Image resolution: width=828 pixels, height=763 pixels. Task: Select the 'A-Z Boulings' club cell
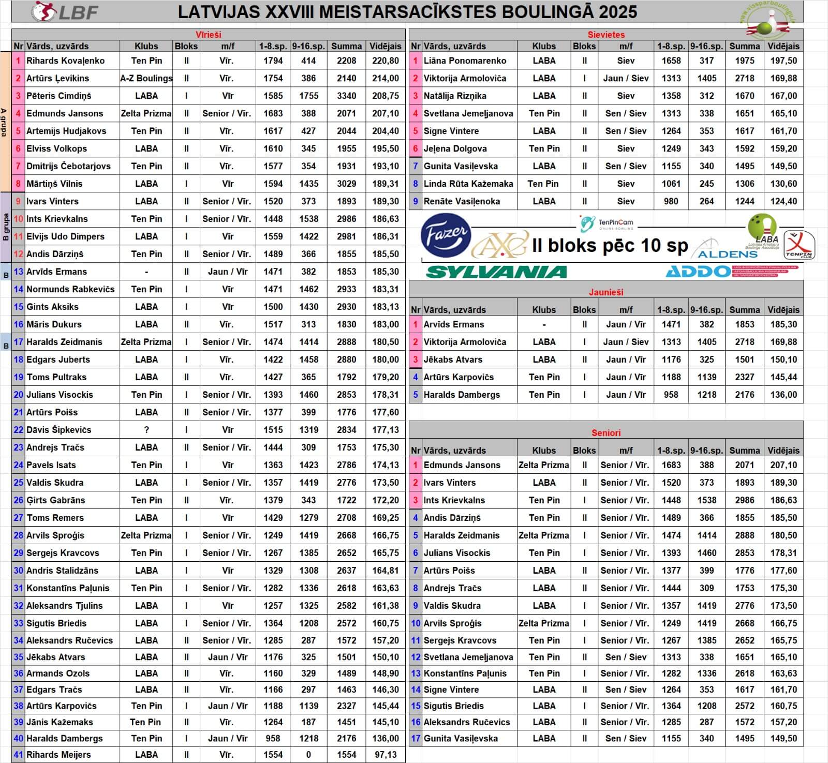[146, 78]
